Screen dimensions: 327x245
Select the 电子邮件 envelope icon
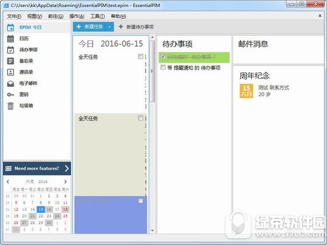point(10,83)
